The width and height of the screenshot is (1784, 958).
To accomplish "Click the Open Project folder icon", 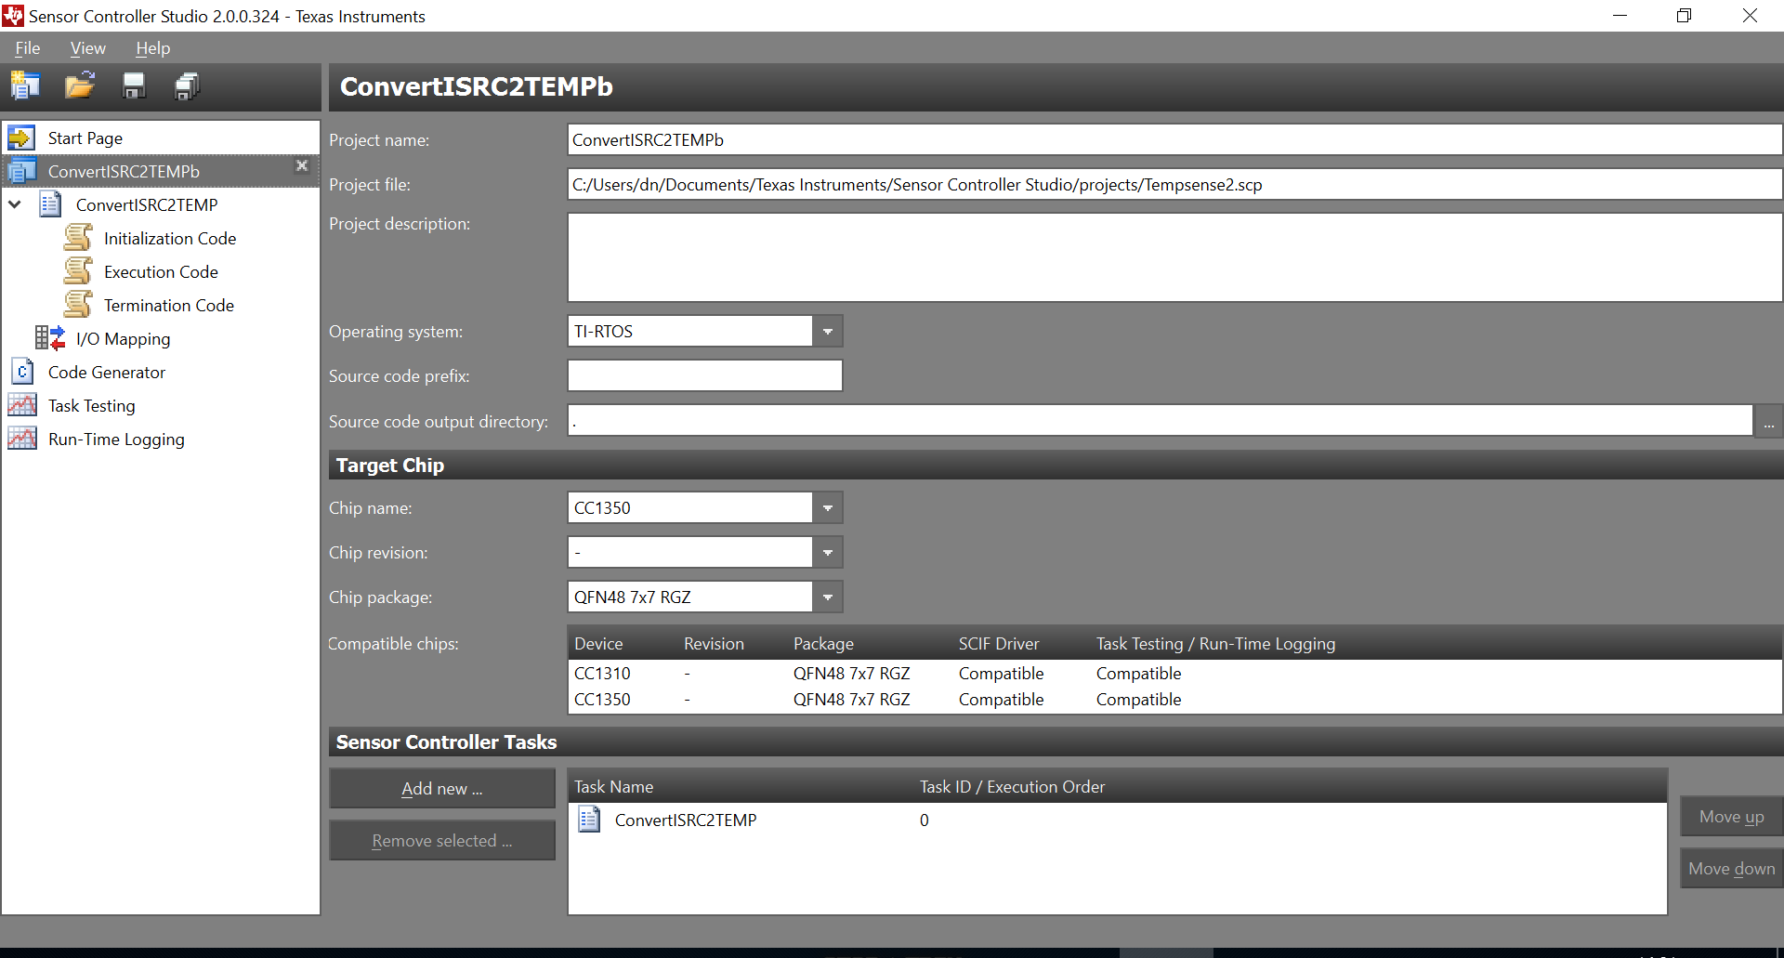I will 80,86.
